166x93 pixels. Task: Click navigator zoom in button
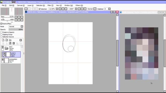(19, 17)
